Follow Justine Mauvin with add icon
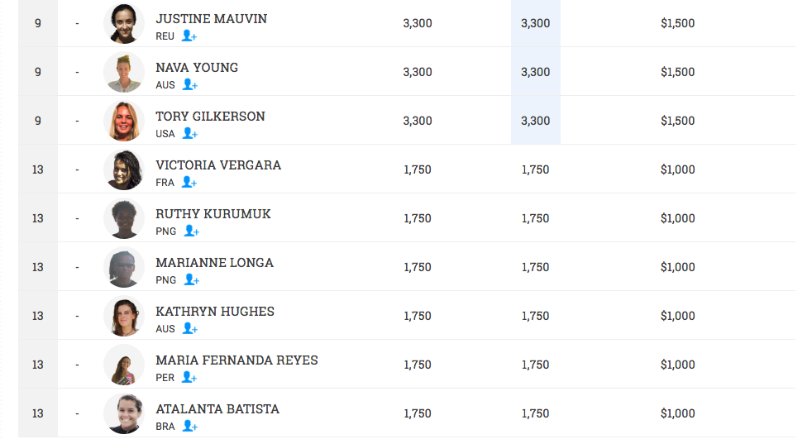Viewport: 812px width, 439px height. click(x=189, y=36)
